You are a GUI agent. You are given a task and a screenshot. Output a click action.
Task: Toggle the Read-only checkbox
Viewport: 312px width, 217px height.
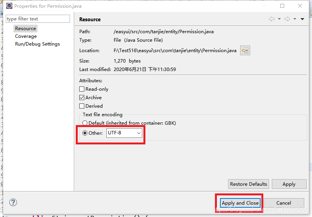click(x=82, y=89)
